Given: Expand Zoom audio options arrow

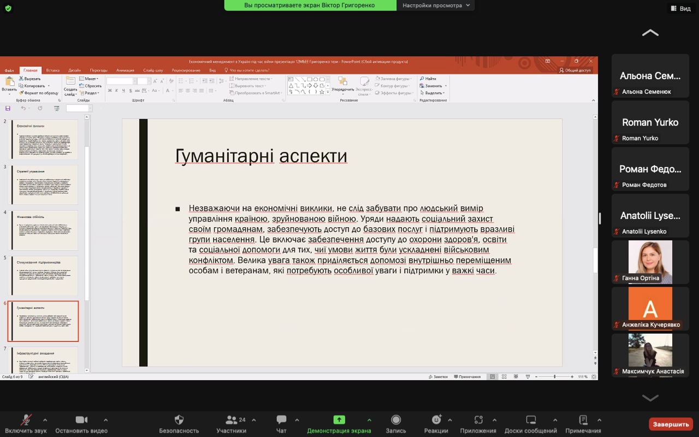Looking at the screenshot, I should coord(45,420).
